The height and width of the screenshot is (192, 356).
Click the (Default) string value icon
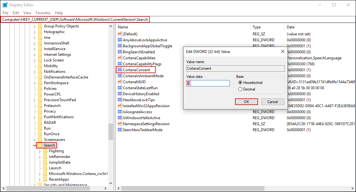click(120, 34)
